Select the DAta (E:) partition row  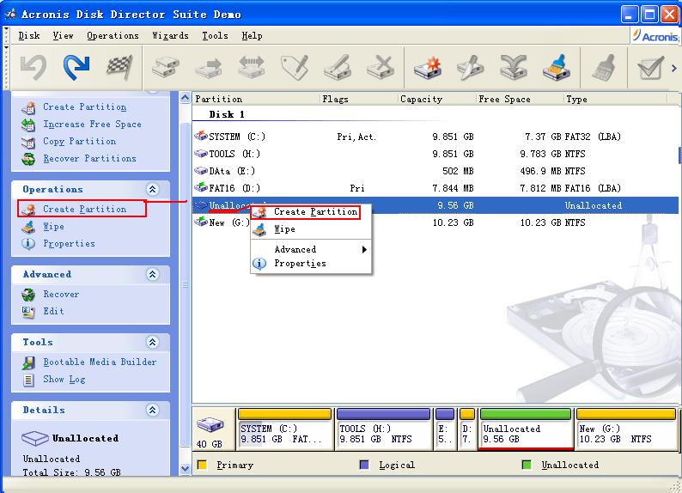click(x=435, y=171)
